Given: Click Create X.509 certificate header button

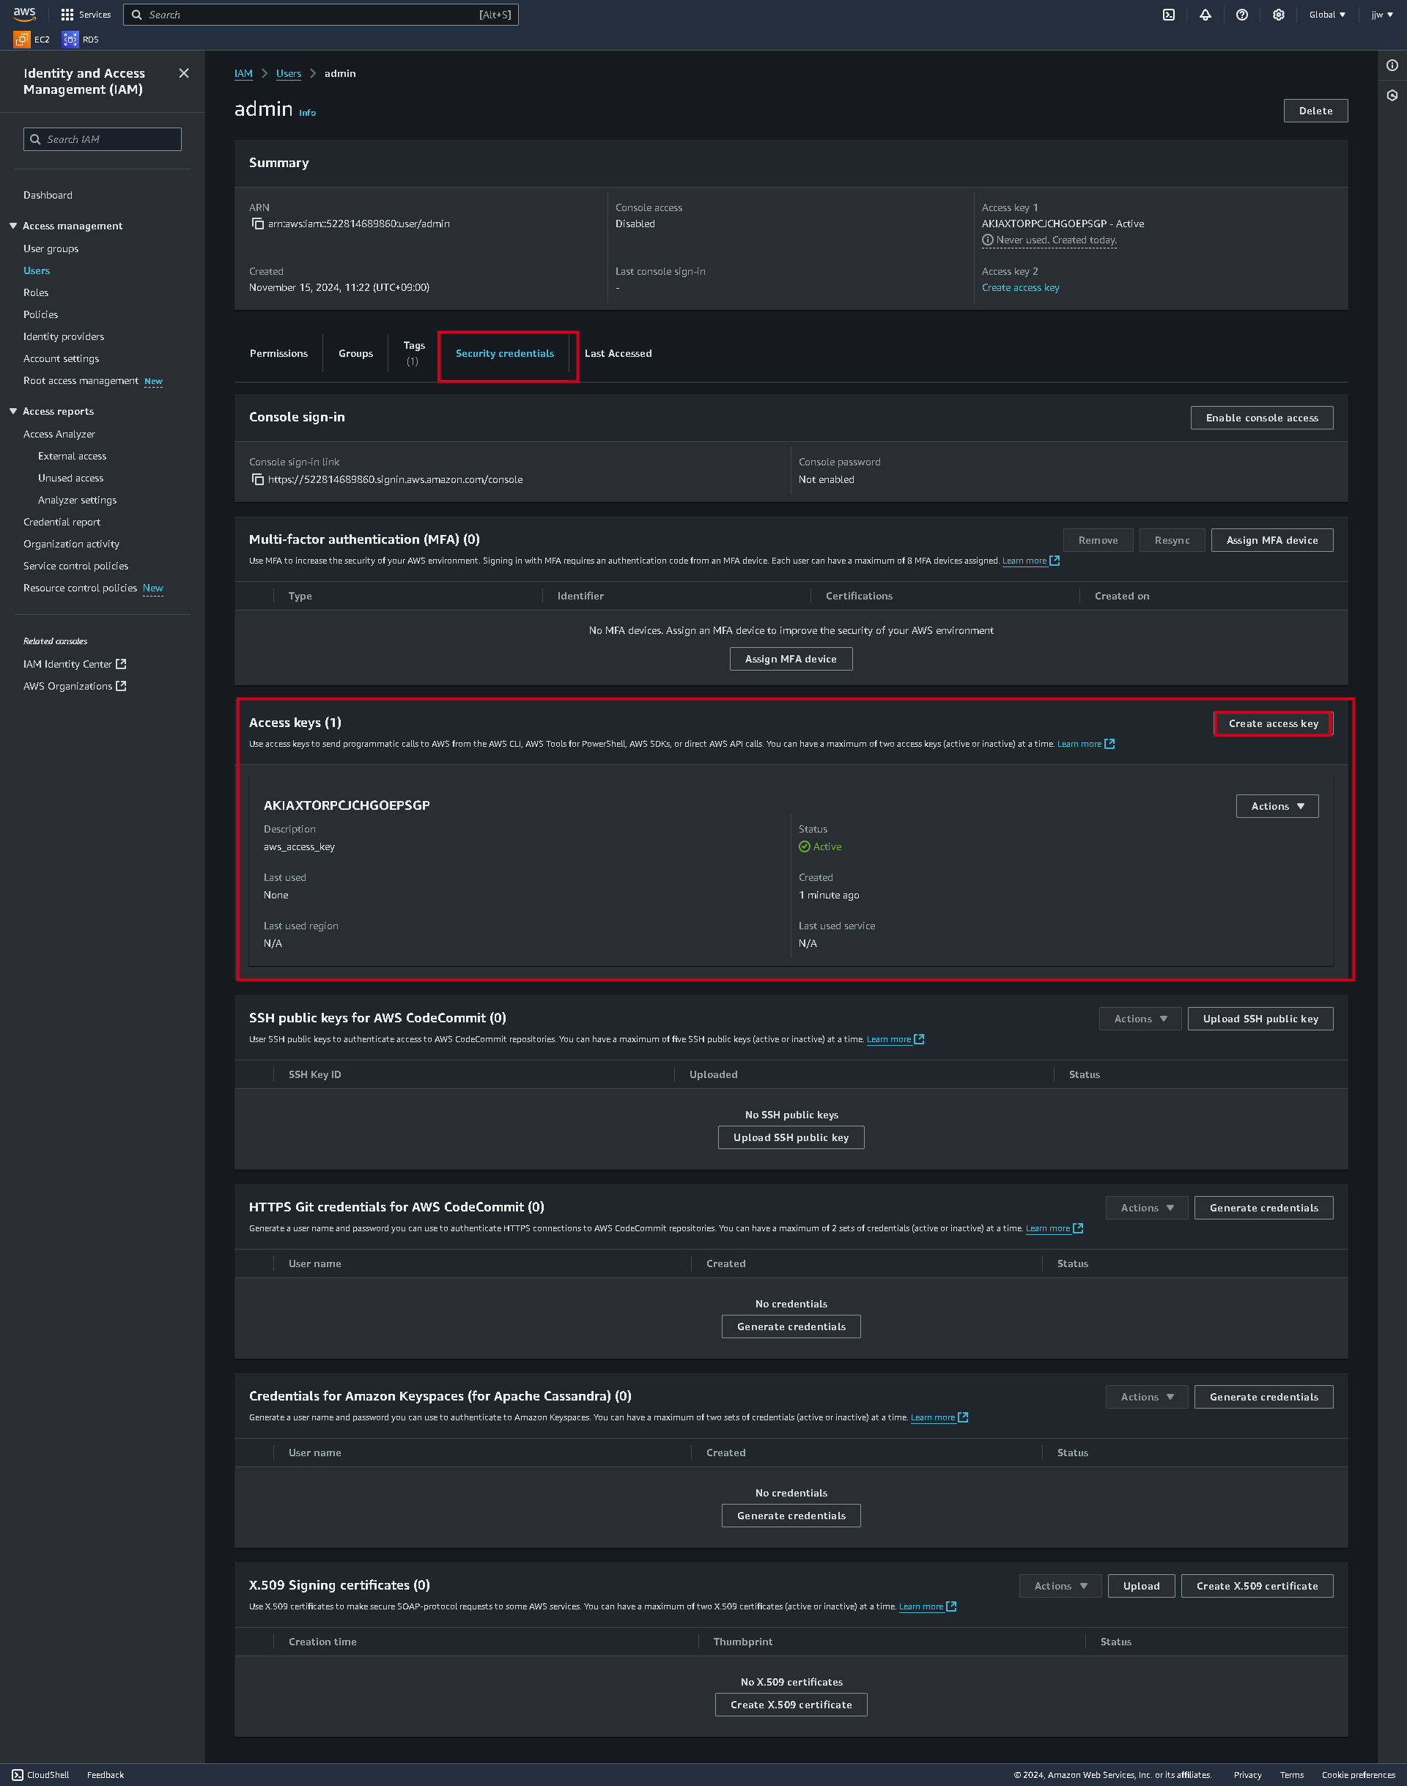Looking at the screenshot, I should (1256, 1586).
